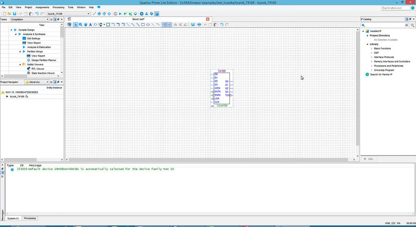Viewport: 416px width, 227px height.
Task: Select liczn_74169 entity in hierarchy
Action: pyautogui.click(x=17, y=97)
